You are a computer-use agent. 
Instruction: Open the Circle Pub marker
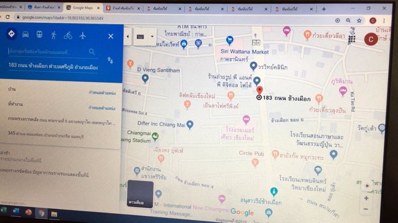pyautogui.click(x=255, y=163)
